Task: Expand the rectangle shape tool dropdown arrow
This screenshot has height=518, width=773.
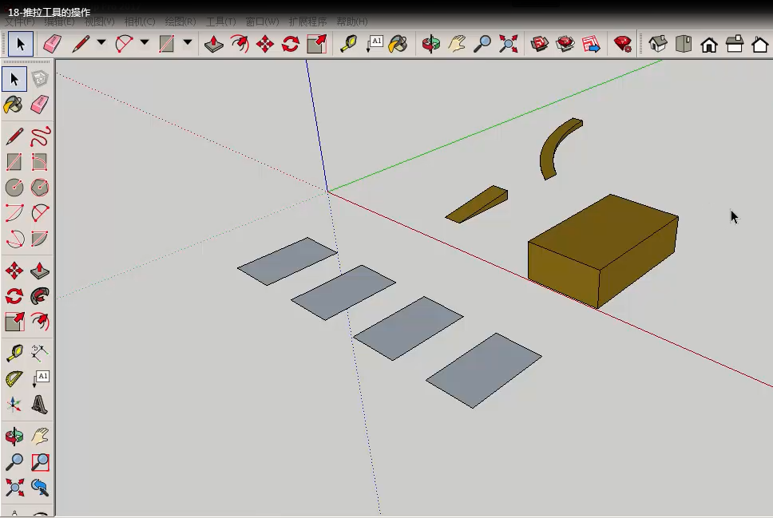Action: (x=188, y=43)
